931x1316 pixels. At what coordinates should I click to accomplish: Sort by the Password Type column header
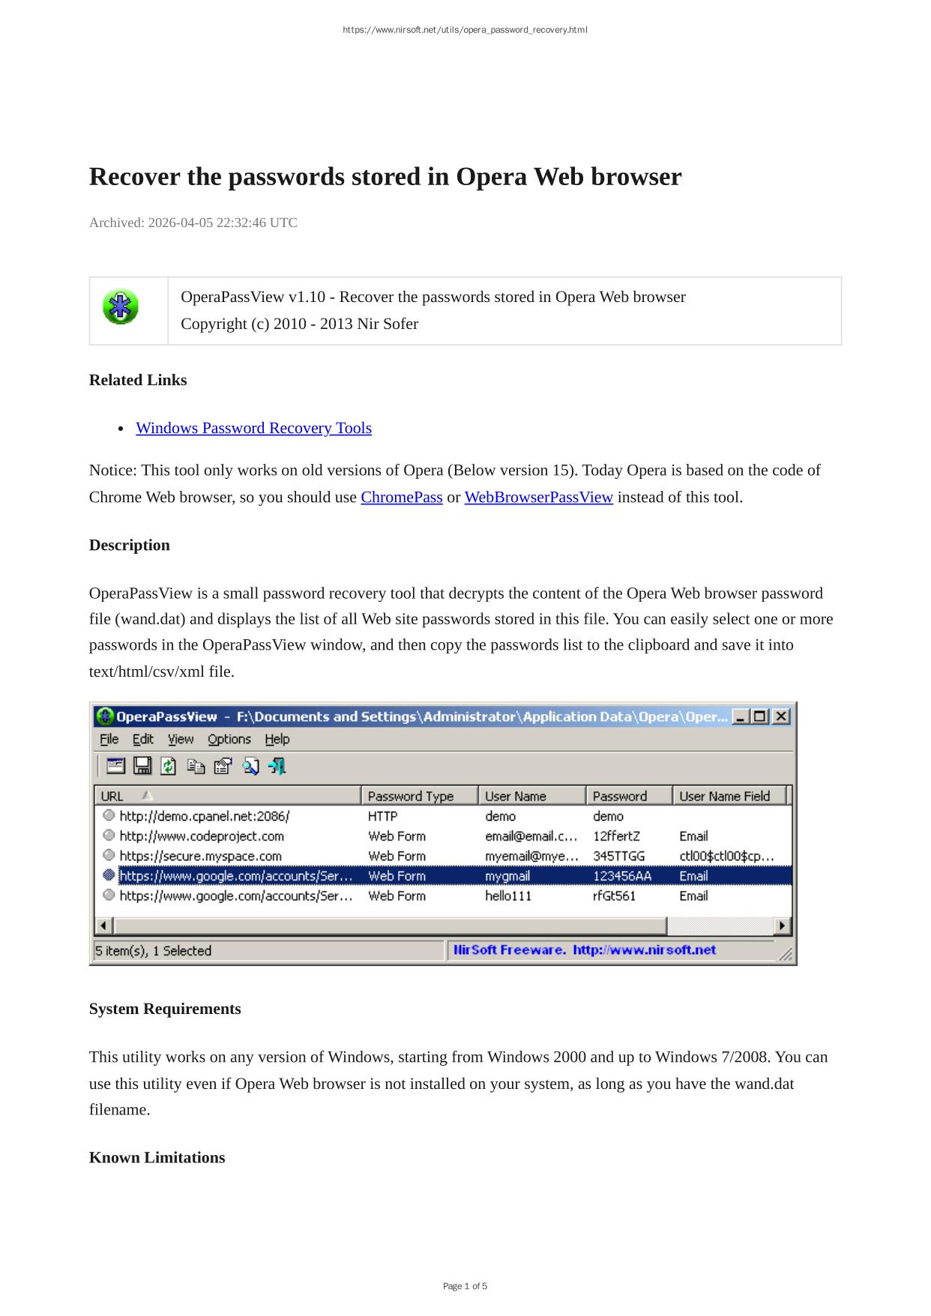(x=418, y=796)
